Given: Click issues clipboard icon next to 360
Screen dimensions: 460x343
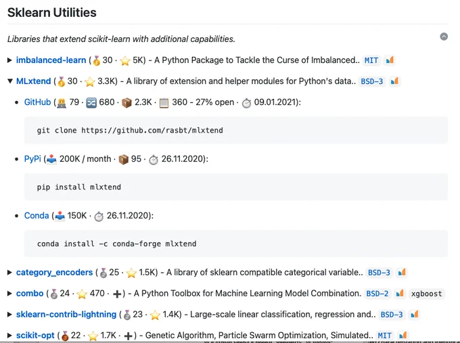Looking at the screenshot, I should point(164,103).
